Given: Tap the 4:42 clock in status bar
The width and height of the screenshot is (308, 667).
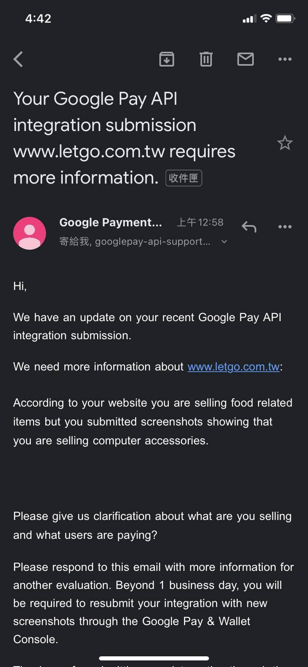Looking at the screenshot, I should (38, 18).
